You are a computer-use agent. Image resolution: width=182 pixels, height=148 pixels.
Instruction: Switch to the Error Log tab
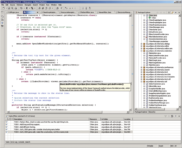pyautogui.click(x=14, y=142)
